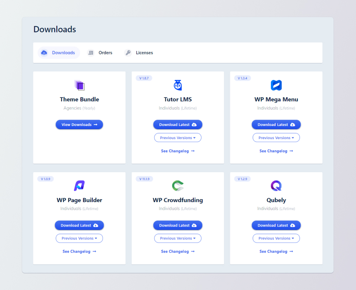Viewport: 356px width, 290px height.
Task: Expand Previous Versions for Qubely
Action: (276, 238)
